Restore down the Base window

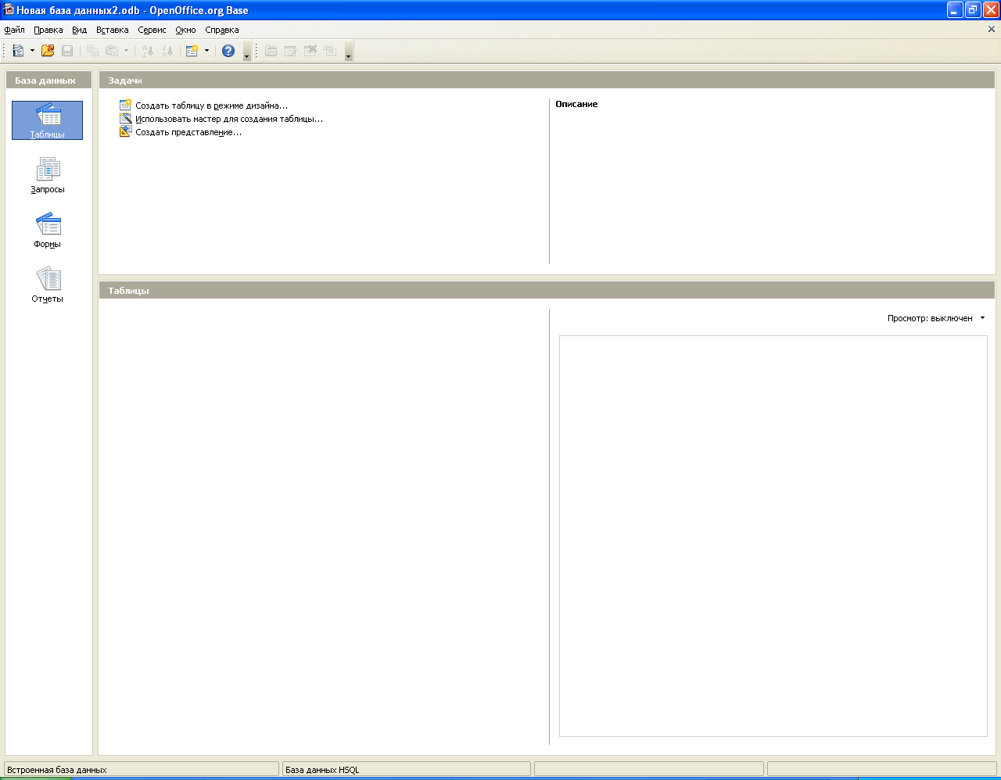coord(973,10)
